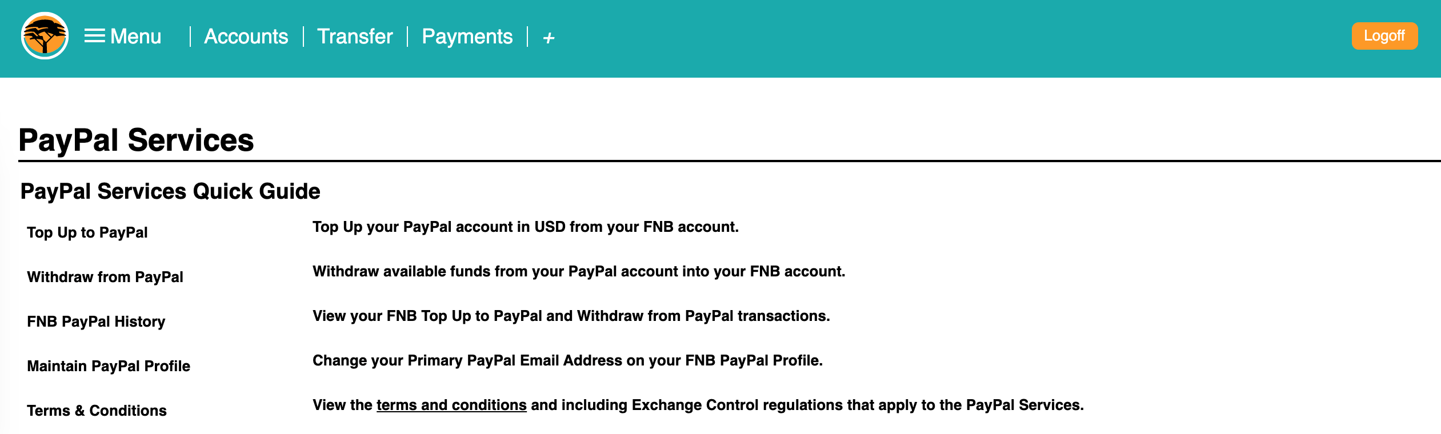Open the hamburger Menu icon

point(95,36)
